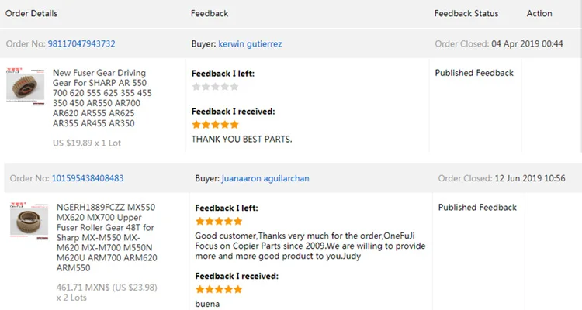582x310 pixels.
Task: Click the Order Details column header
Action: pyautogui.click(x=32, y=13)
